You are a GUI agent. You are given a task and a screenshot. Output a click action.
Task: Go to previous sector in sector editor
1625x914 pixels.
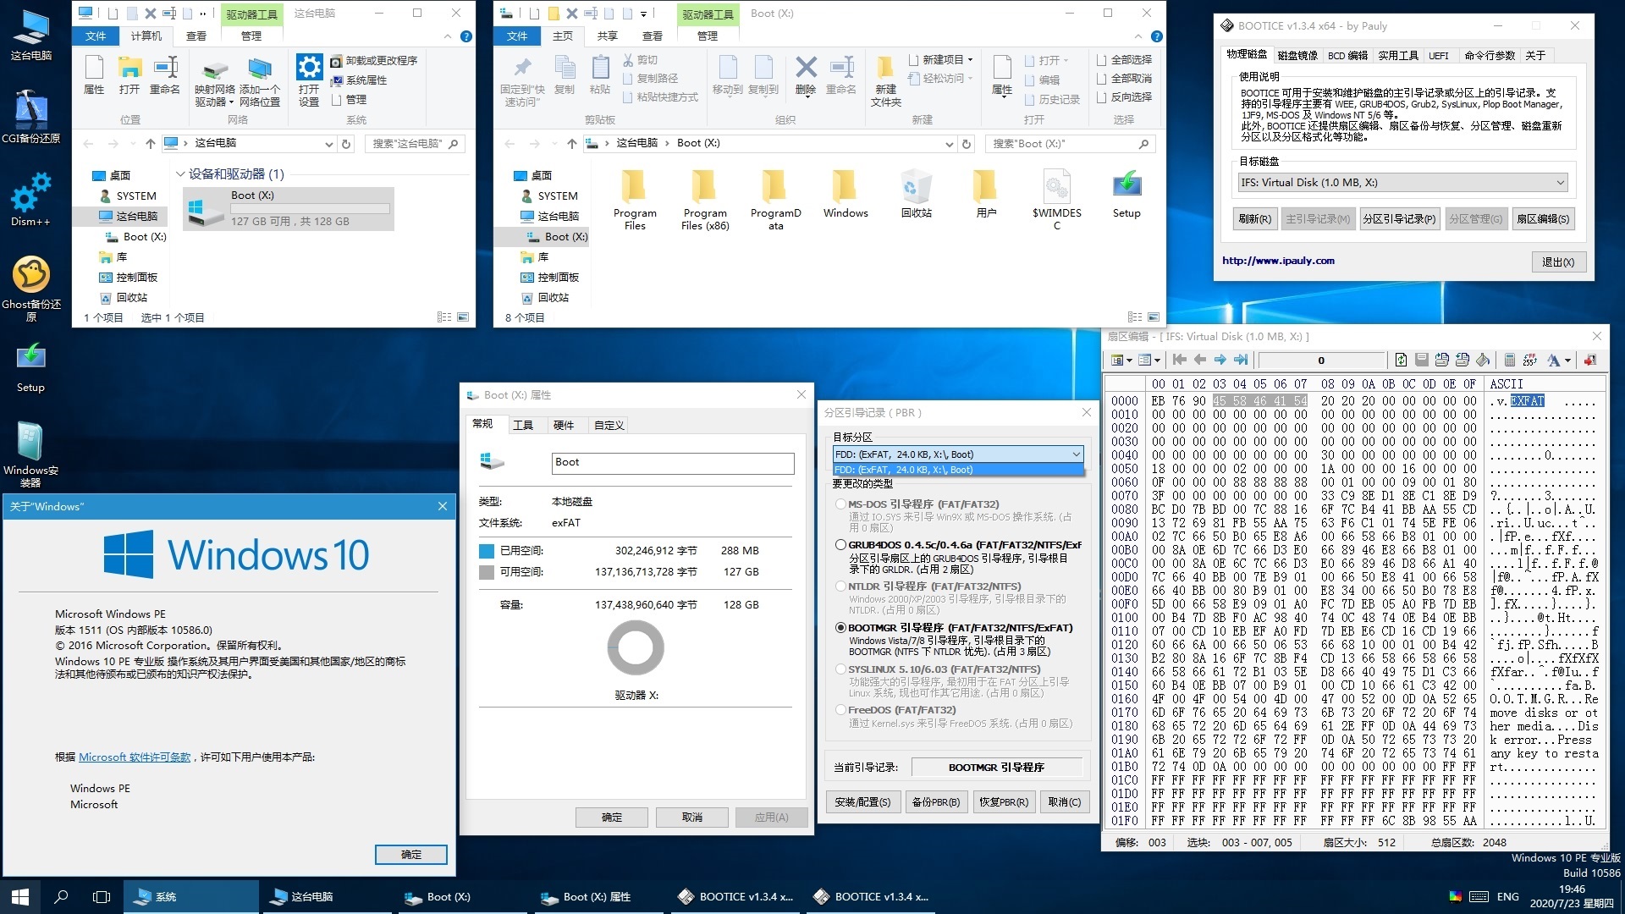pos(1200,361)
